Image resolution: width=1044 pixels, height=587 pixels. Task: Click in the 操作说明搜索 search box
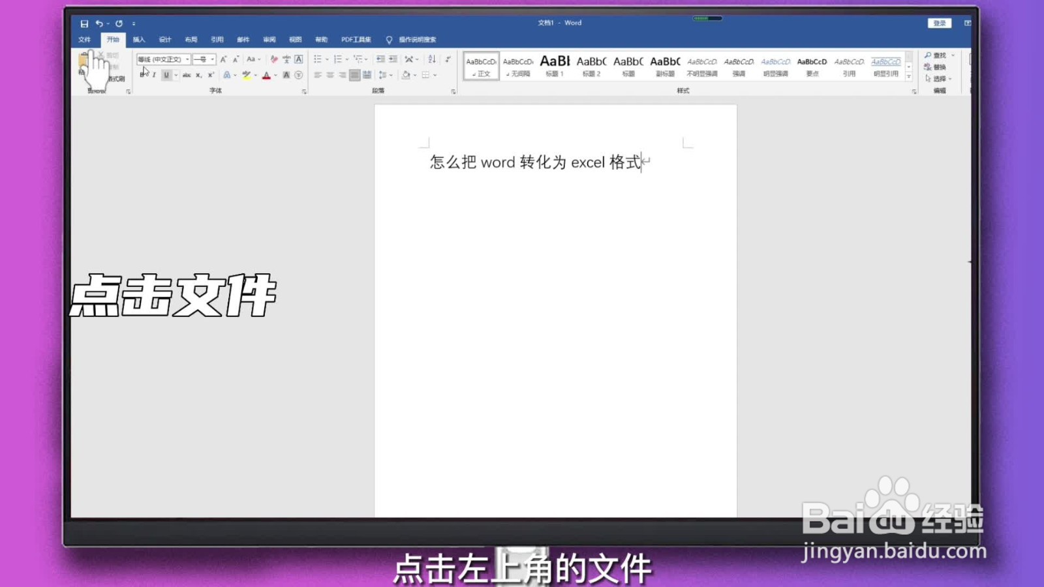tap(418, 40)
